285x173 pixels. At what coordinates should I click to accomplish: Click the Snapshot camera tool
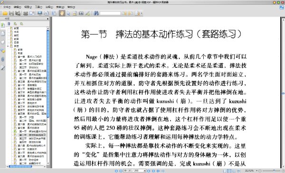(x=81, y=13)
